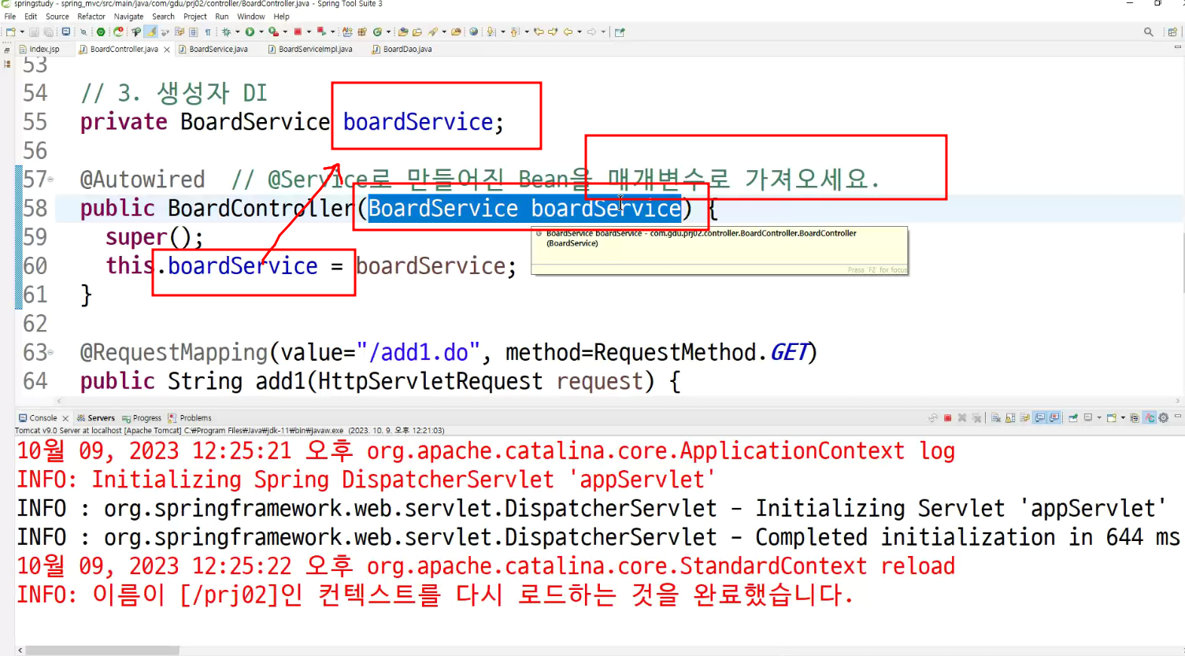The image size is (1185, 656).
Task: Open the Problems view tab
Action: 190,418
